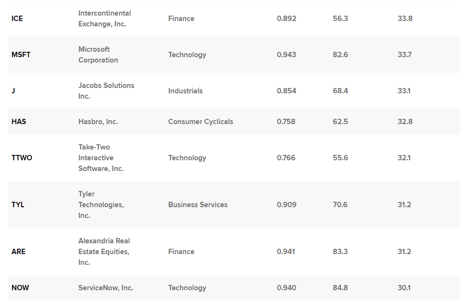The image size is (462, 302).
Task: Click Take-Two Interactive Software company name
Action: 101,158
